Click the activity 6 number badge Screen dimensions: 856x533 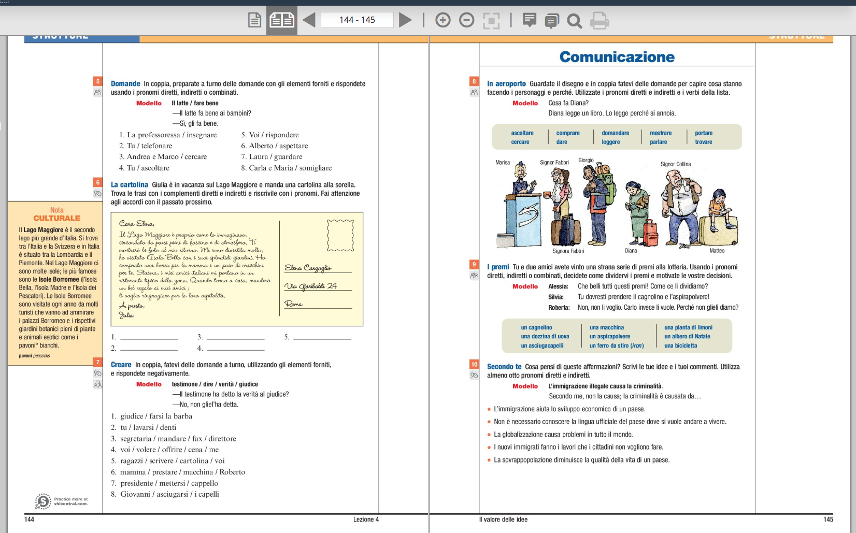97,182
